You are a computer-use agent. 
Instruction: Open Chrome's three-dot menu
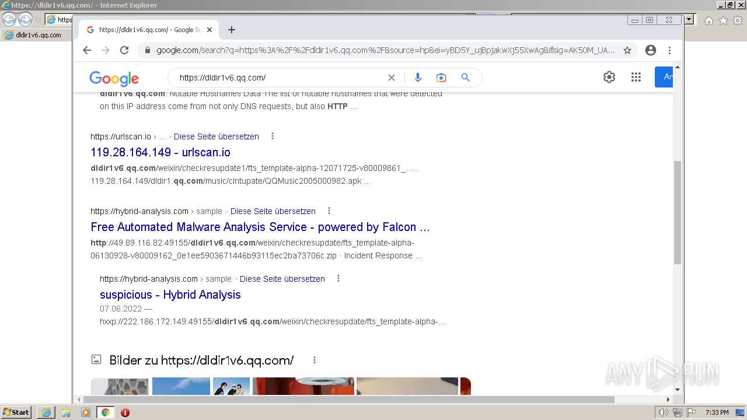(670, 50)
